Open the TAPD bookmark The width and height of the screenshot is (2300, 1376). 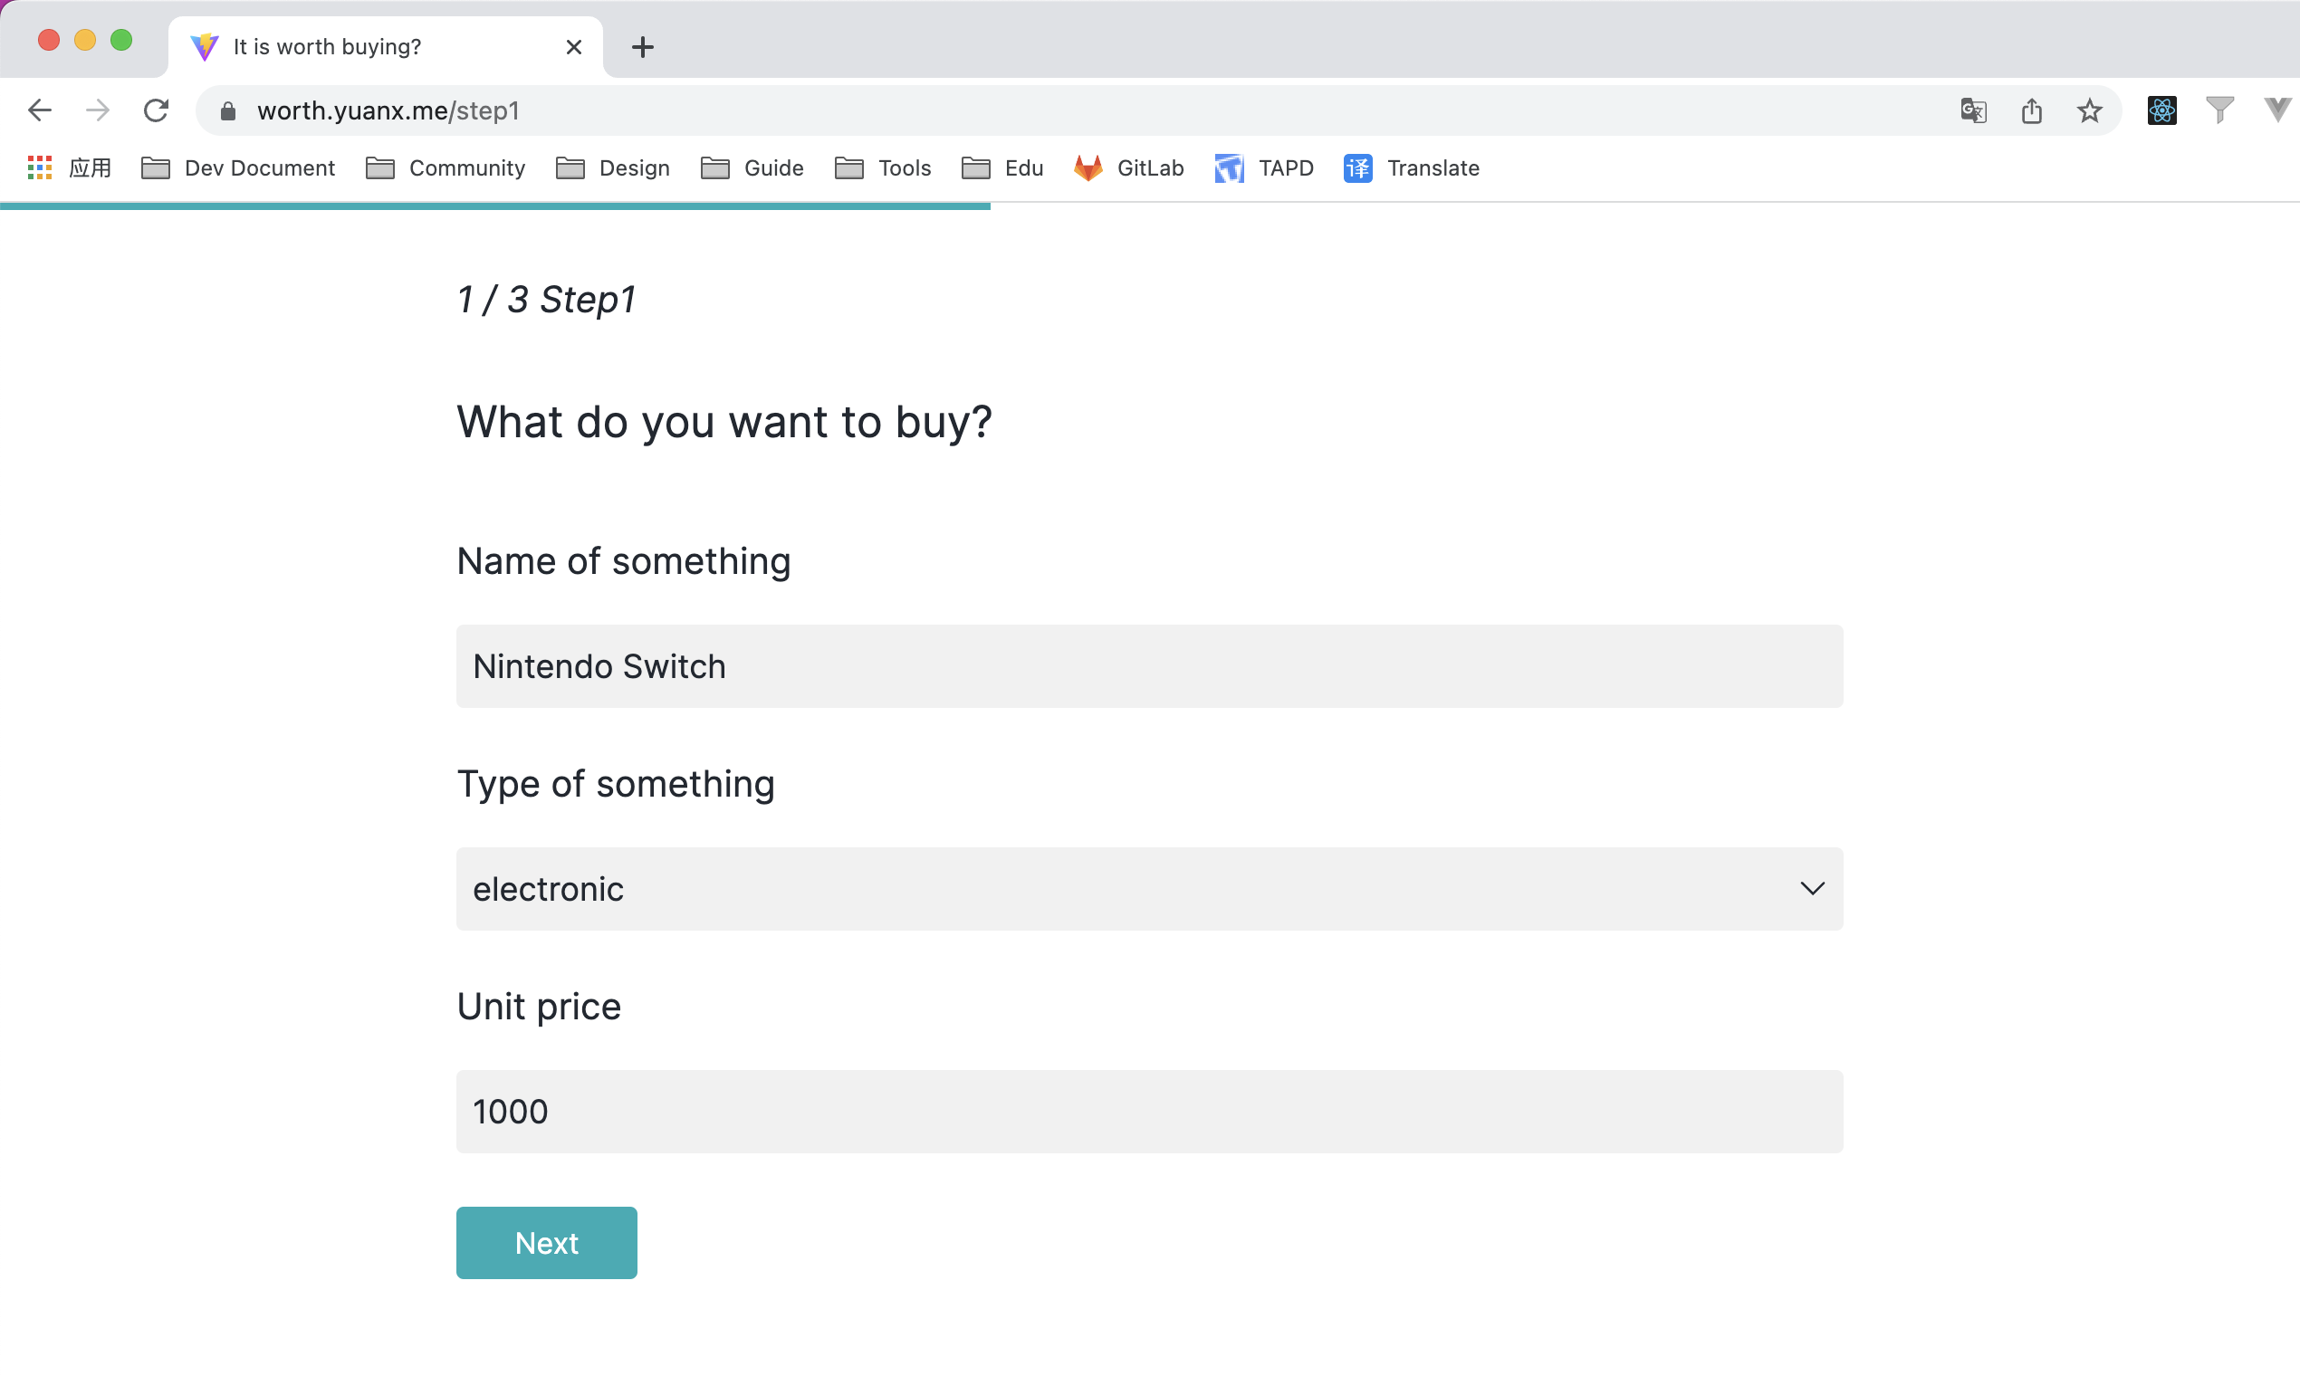pos(1264,167)
